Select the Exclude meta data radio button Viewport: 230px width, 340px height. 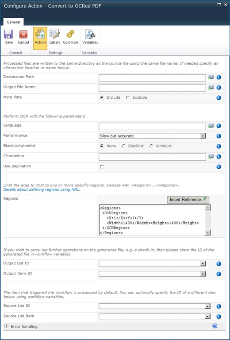click(x=128, y=98)
